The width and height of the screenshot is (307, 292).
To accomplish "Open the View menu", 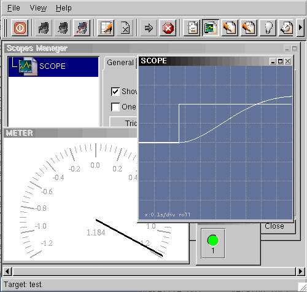I will pyautogui.click(x=38, y=8).
